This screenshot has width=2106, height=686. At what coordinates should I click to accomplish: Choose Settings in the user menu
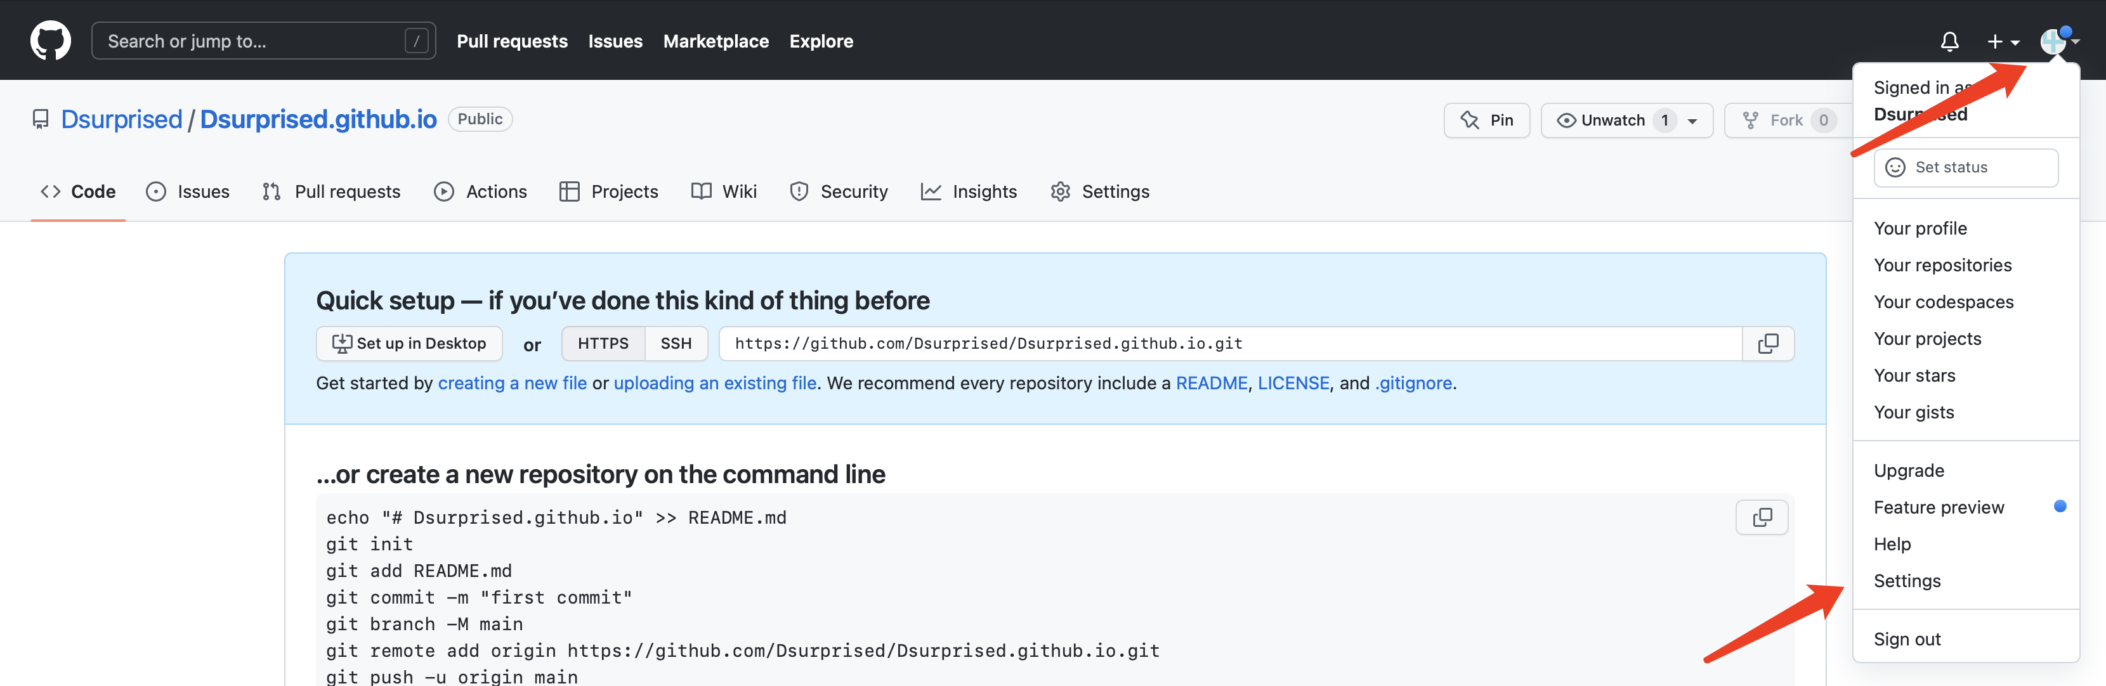pyautogui.click(x=1907, y=581)
